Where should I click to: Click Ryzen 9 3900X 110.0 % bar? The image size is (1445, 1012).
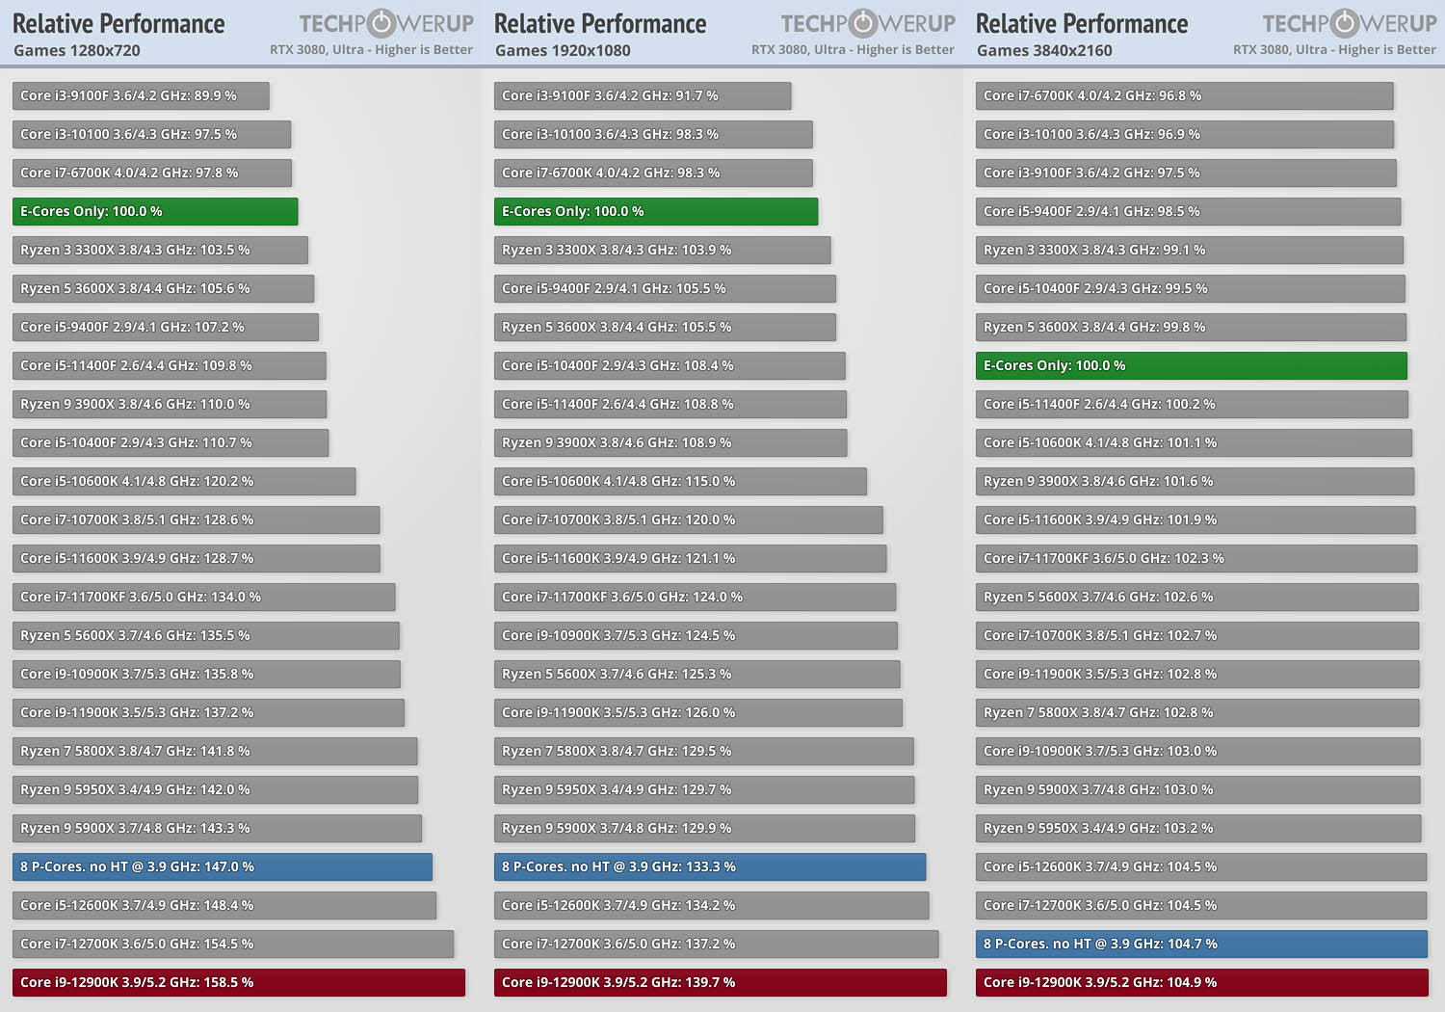click(170, 404)
